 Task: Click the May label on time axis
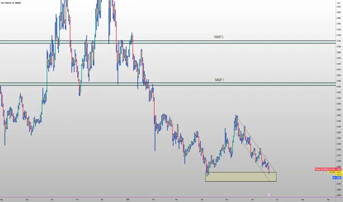[x=227, y=199]
